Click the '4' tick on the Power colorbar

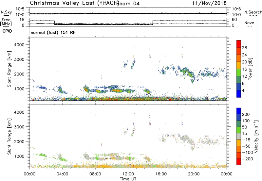coord(243,90)
